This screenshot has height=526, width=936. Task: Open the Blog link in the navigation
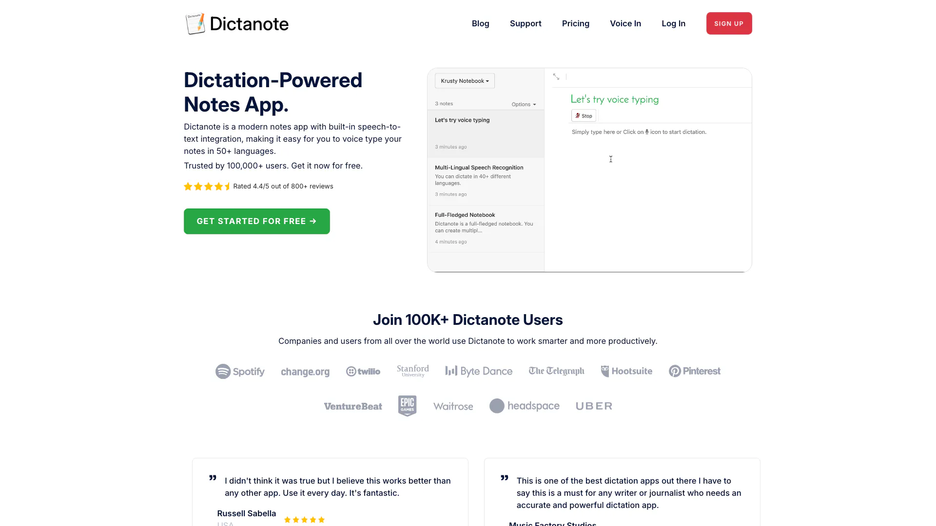481,23
